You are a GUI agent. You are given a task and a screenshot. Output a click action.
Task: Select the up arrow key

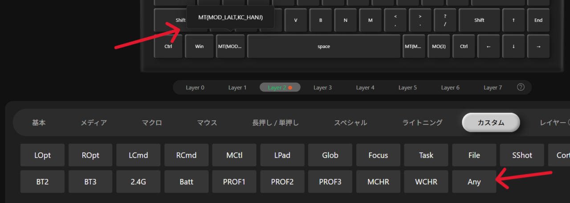coord(513,20)
